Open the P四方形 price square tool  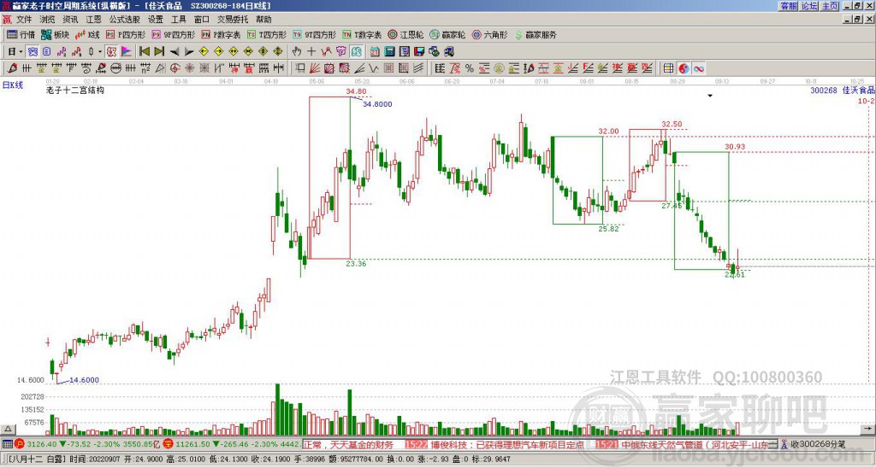pyautogui.click(x=127, y=34)
